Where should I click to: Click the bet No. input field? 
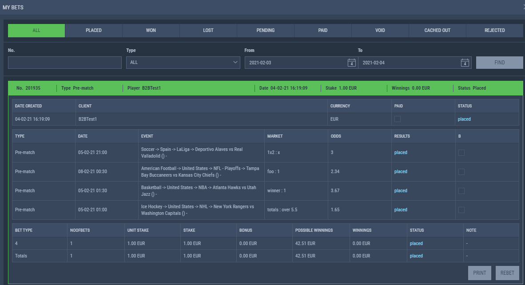click(x=64, y=63)
